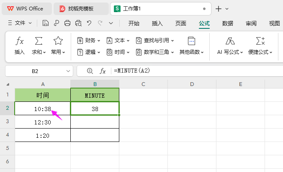Open the Other Functions (其他函数) icon

[x=191, y=41]
